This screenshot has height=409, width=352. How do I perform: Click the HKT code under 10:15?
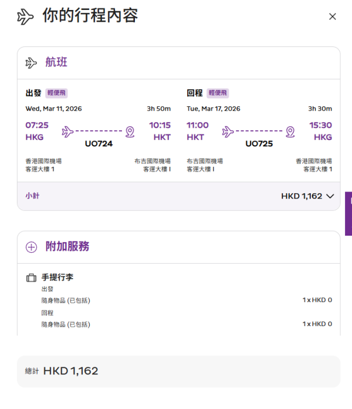162,137
